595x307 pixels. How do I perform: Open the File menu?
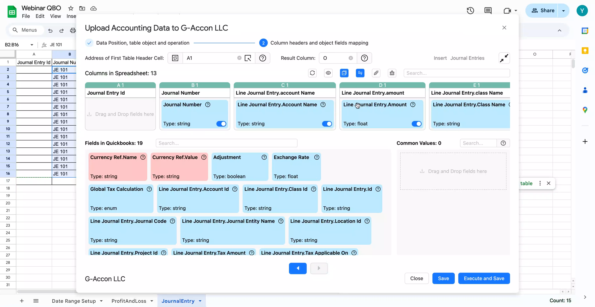26,16
